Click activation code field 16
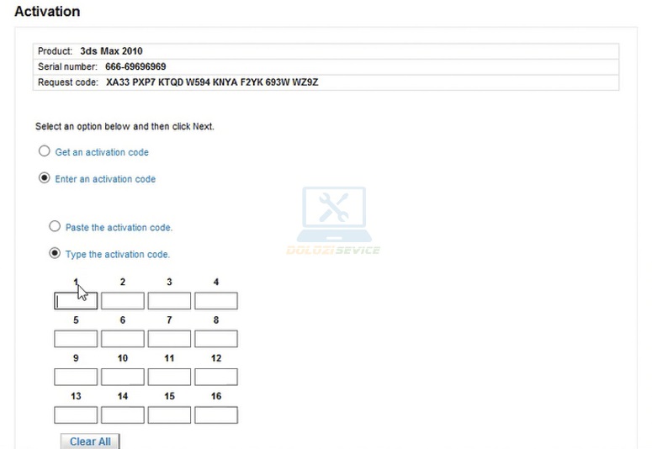 pyautogui.click(x=216, y=415)
